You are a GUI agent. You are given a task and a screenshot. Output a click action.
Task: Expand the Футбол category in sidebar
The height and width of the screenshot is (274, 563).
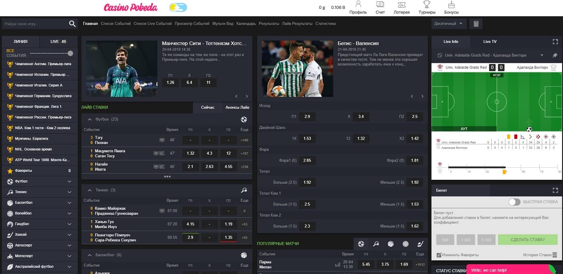pyautogui.click(x=69, y=181)
